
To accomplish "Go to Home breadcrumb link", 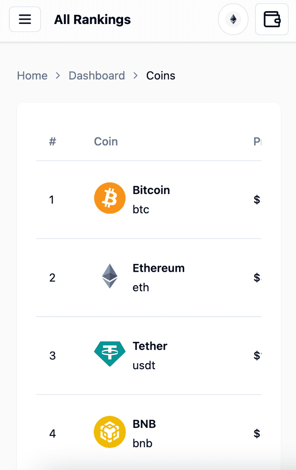I will [32, 75].
